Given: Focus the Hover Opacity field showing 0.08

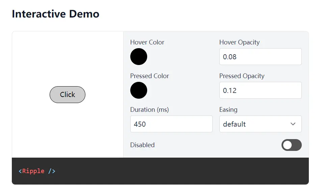Looking at the screenshot, I should click(260, 57).
